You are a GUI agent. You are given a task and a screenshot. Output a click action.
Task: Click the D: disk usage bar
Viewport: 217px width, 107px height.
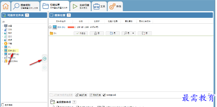pos(72,27)
